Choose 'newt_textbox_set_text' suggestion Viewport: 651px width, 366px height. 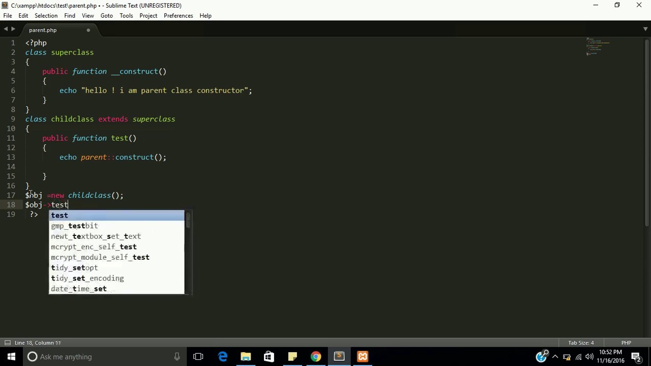point(116,236)
